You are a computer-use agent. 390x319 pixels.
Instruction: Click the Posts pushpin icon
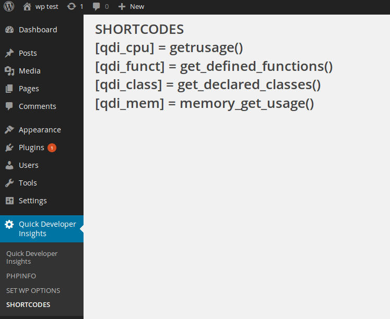(9, 53)
